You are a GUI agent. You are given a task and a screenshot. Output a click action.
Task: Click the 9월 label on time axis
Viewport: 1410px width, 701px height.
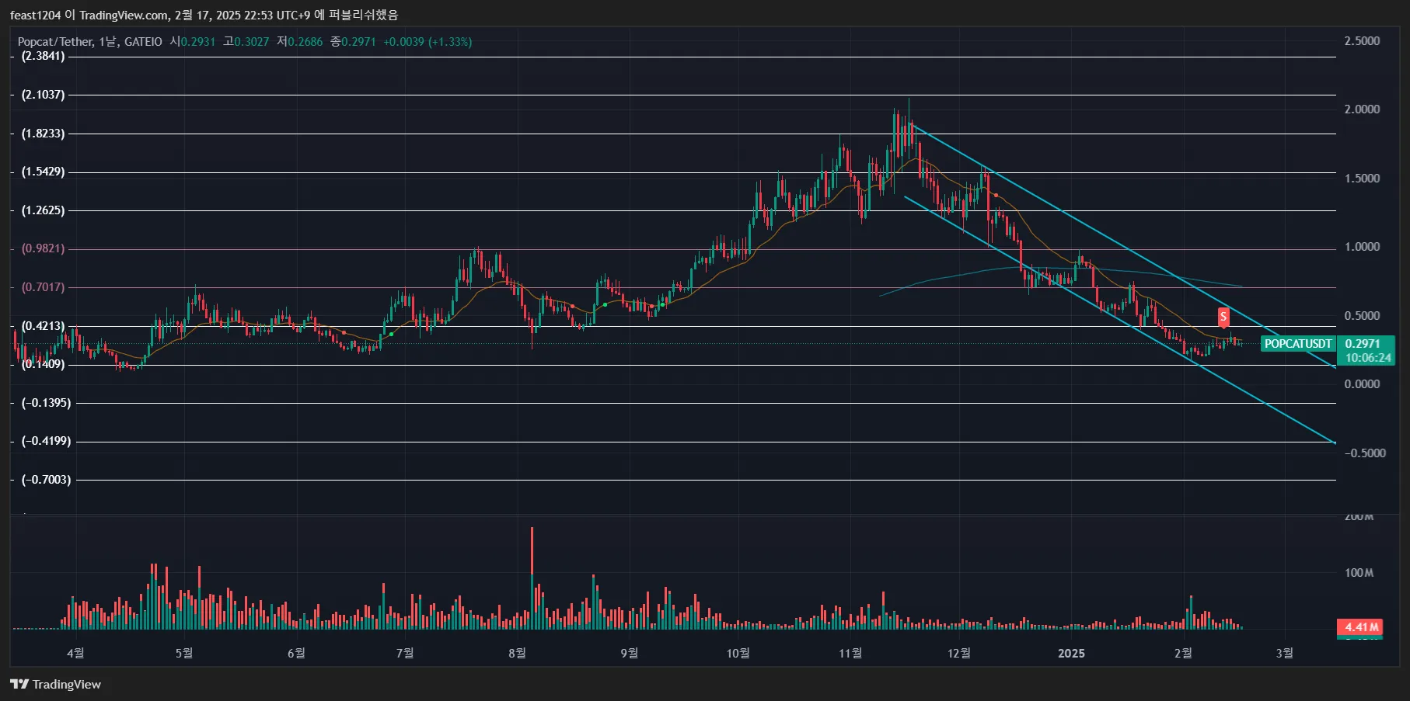coord(629,653)
